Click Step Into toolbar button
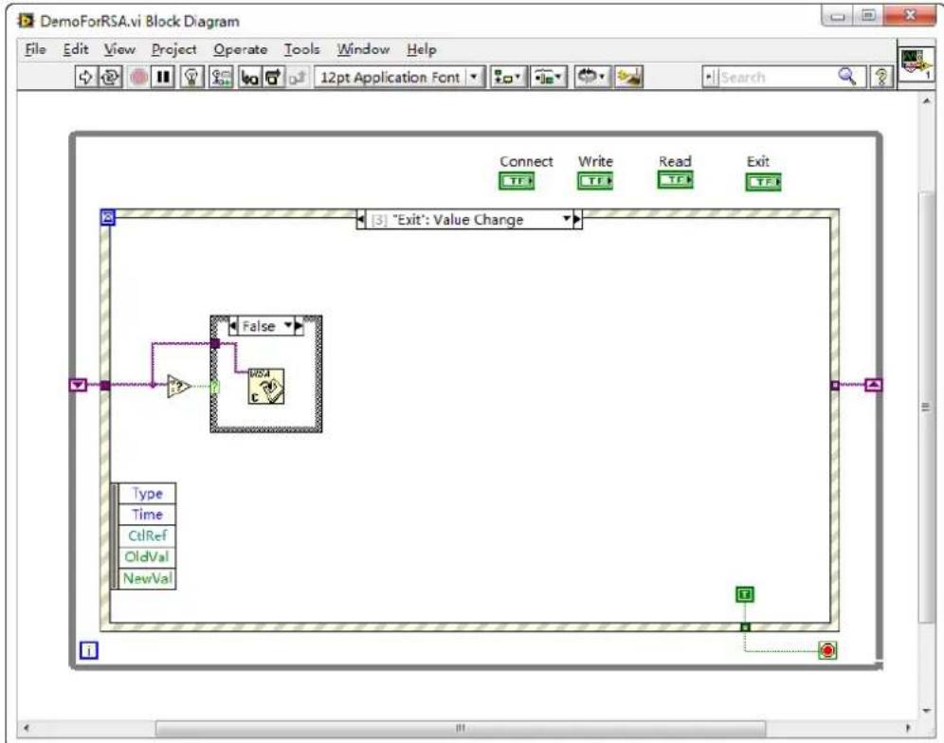Image resolution: width=944 pixels, height=743 pixels. click(x=249, y=77)
